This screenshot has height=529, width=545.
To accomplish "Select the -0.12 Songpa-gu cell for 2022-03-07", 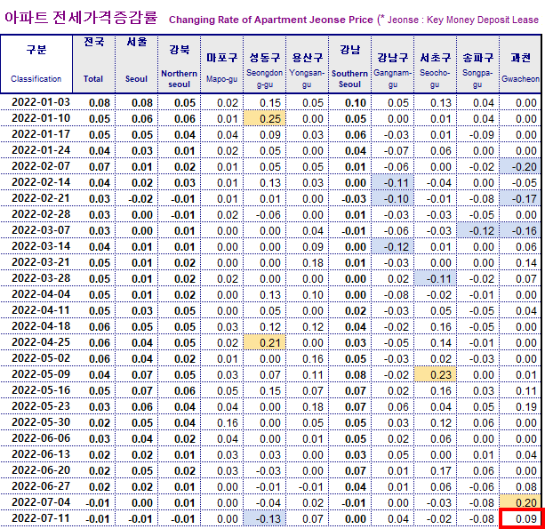I will (478, 230).
